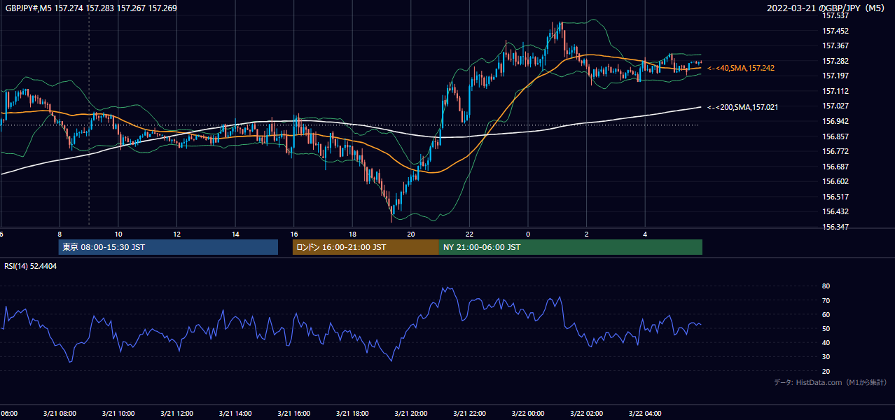This screenshot has height=420, width=895.
Task: Click price level 157.537 on the price axis
Action: click(835, 15)
